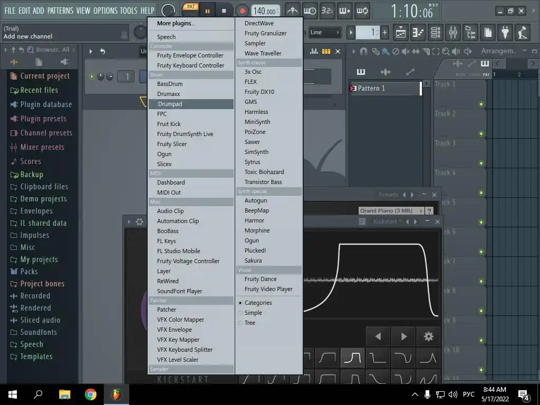Open the FILE menu
Viewport: 540px width, 405px height.
[x=9, y=11]
